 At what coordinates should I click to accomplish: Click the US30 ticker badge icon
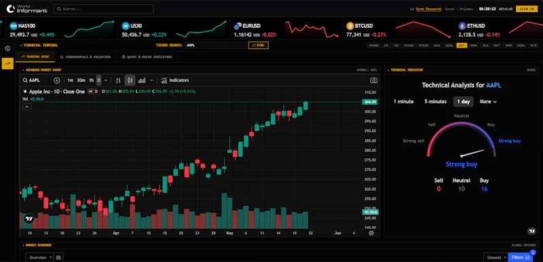coord(126,26)
